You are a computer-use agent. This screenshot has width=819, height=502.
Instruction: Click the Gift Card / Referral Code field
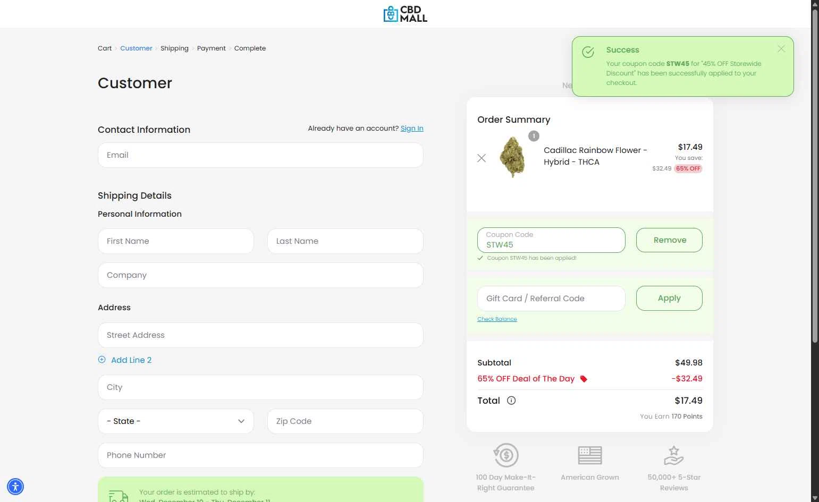[x=551, y=299]
